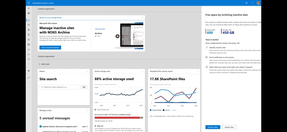Focus the site search input field
This screenshot has width=287, height=132.
(59, 87)
